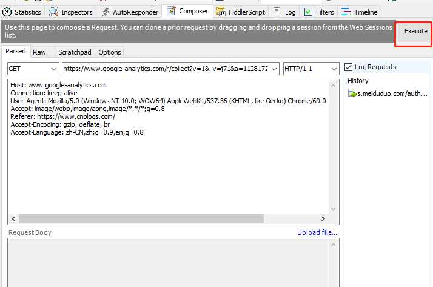Open the AutoResponder tab
Screen dimensions: 433x287
130,12
